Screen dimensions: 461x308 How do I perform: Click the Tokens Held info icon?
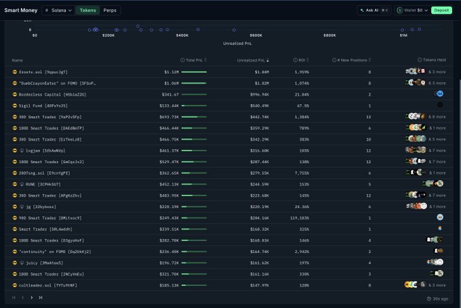420,60
